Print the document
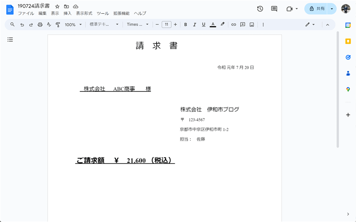This screenshot has width=356, height=222. pyautogui.click(x=40, y=24)
